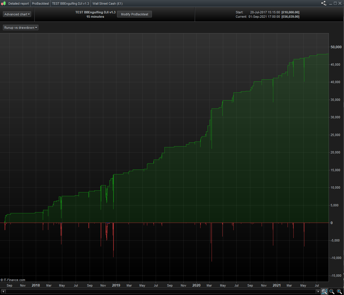Zoom in on the chart with magnifier plus
This screenshot has width=344, height=295.
tap(339, 291)
